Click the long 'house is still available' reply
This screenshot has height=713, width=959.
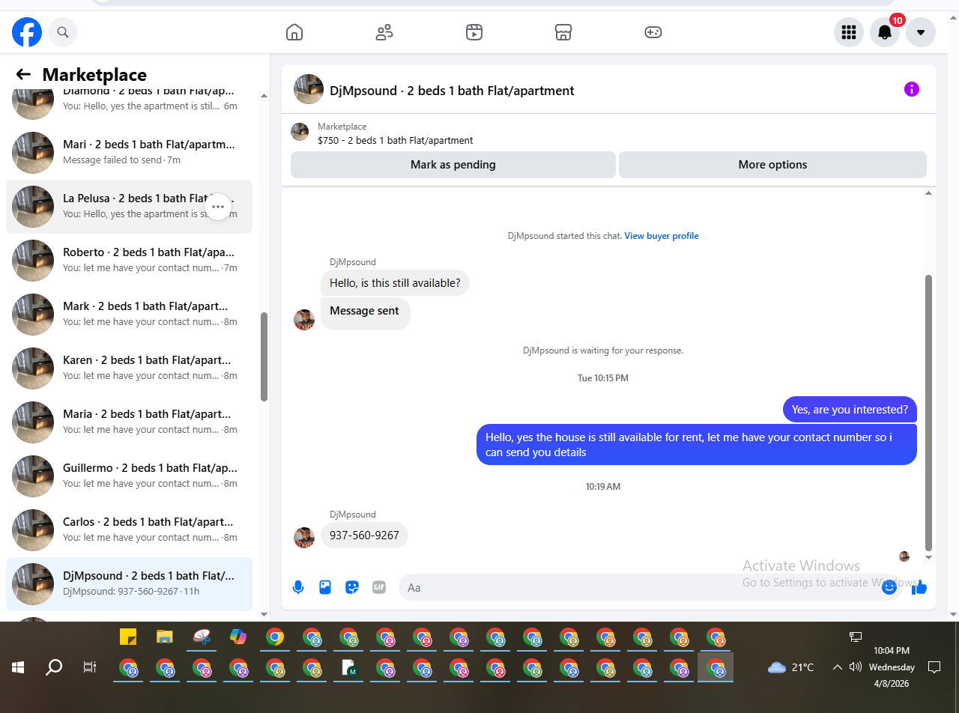point(697,445)
